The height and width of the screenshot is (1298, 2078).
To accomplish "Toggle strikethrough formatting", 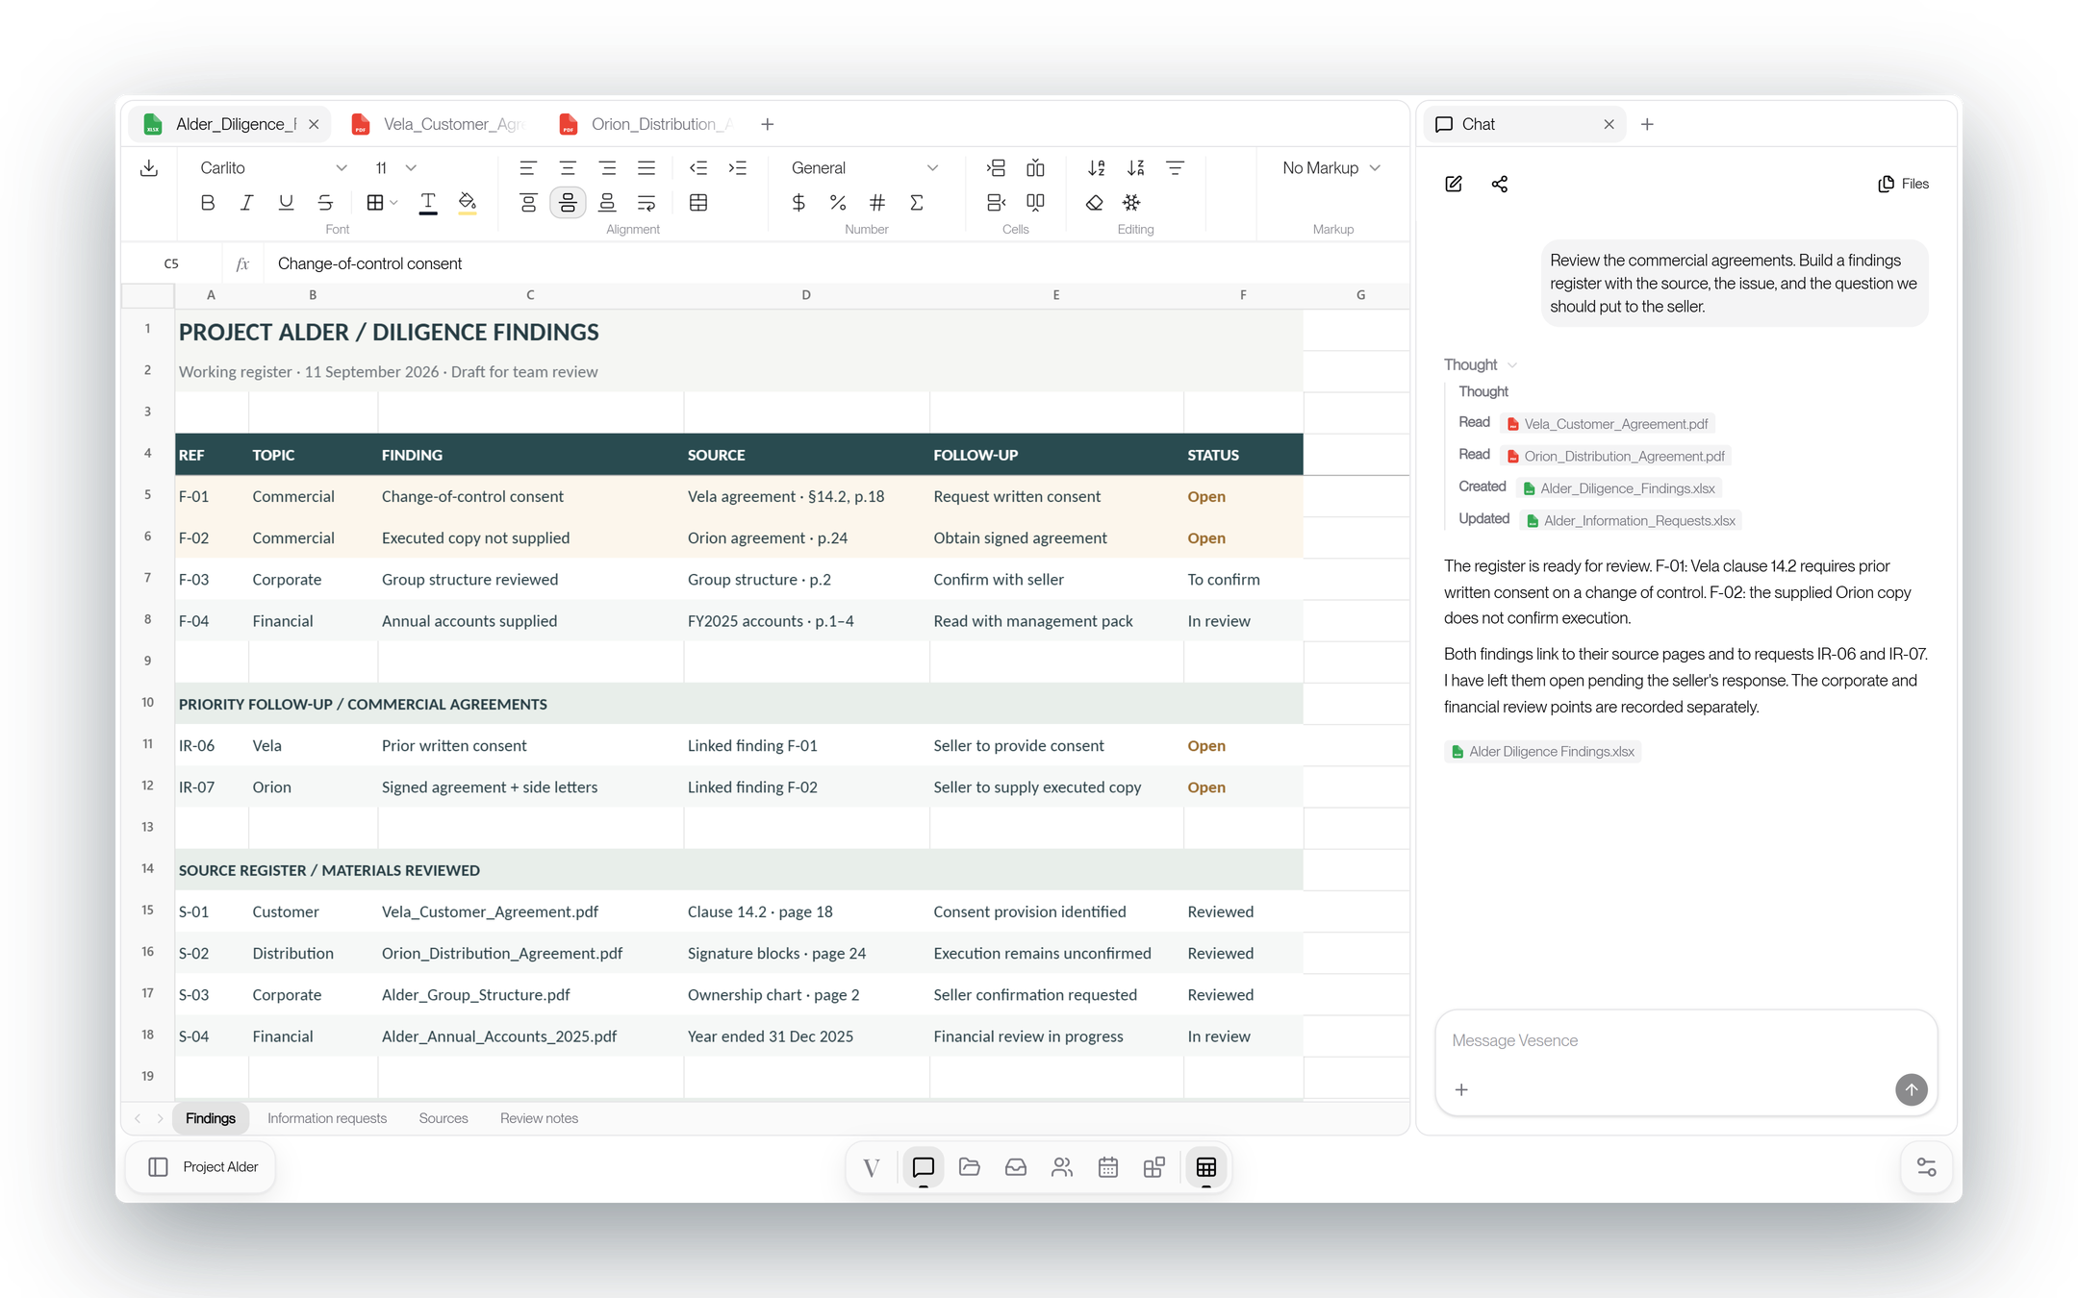I will coord(325,203).
